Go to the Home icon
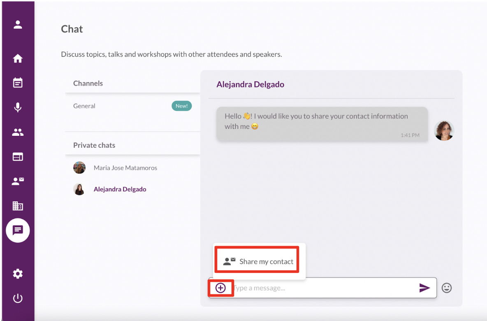Viewport: 487px width, 321px height. tap(18, 58)
